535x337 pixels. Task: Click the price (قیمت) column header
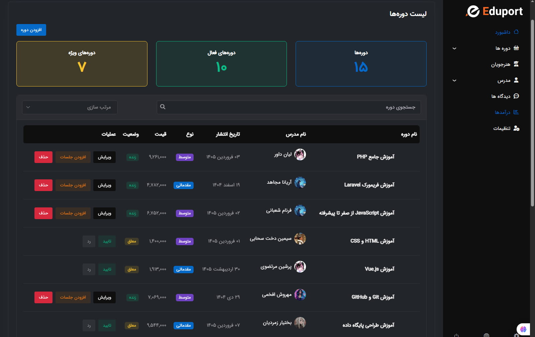pos(160,134)
